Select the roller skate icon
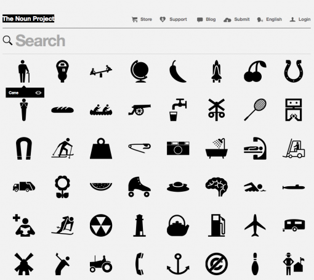Screen dimensions: 314x280 tap(139, 187)
